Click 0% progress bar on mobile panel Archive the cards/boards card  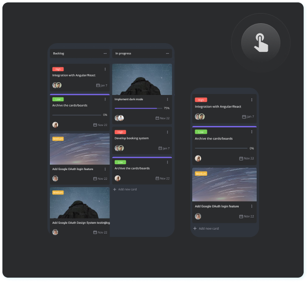[x=221, y=148]
